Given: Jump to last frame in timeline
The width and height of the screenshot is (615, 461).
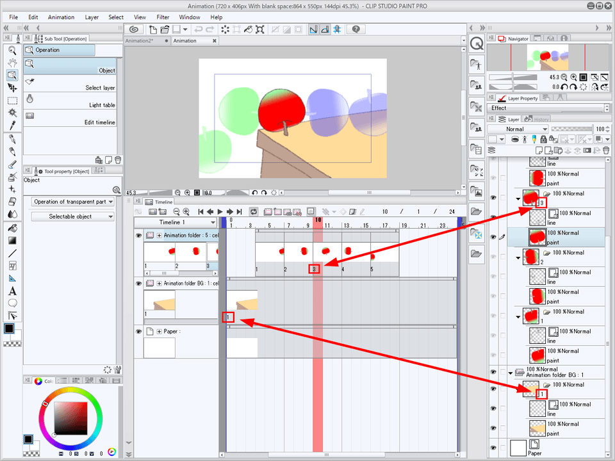Looking at the screenshot, I should [239, 212].
